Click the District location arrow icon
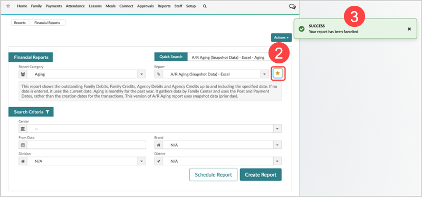Screen dimensions: 422x197 tap(159, 161)
